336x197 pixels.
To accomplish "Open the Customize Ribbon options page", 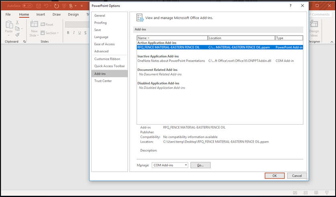I will pos(107,59).
